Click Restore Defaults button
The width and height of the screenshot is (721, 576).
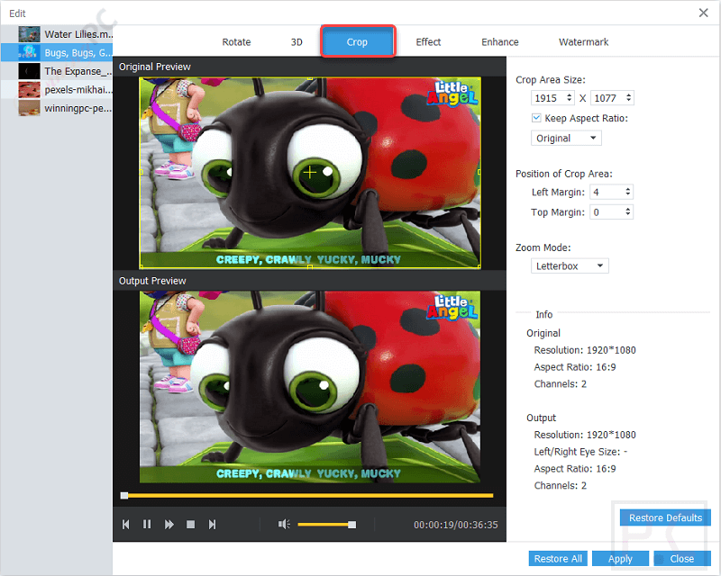[665, 517]
